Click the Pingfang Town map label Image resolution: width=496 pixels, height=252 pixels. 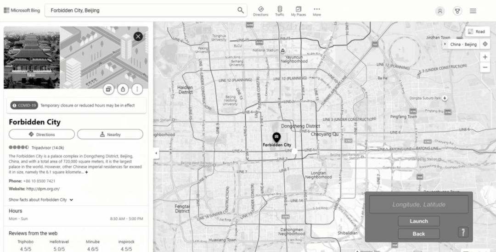[403, 117]
